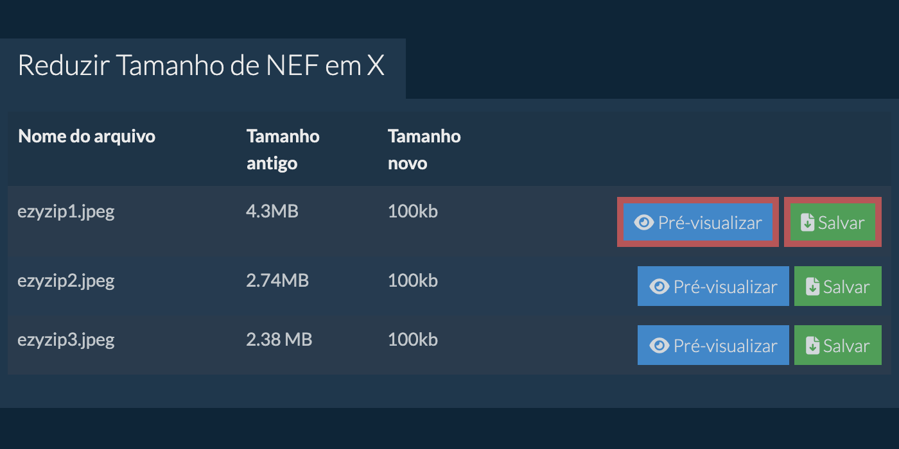Save ezyzip2.jpeg using its Salvar button

click(838, 286)
